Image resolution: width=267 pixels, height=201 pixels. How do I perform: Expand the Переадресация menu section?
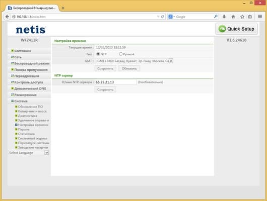25,76
